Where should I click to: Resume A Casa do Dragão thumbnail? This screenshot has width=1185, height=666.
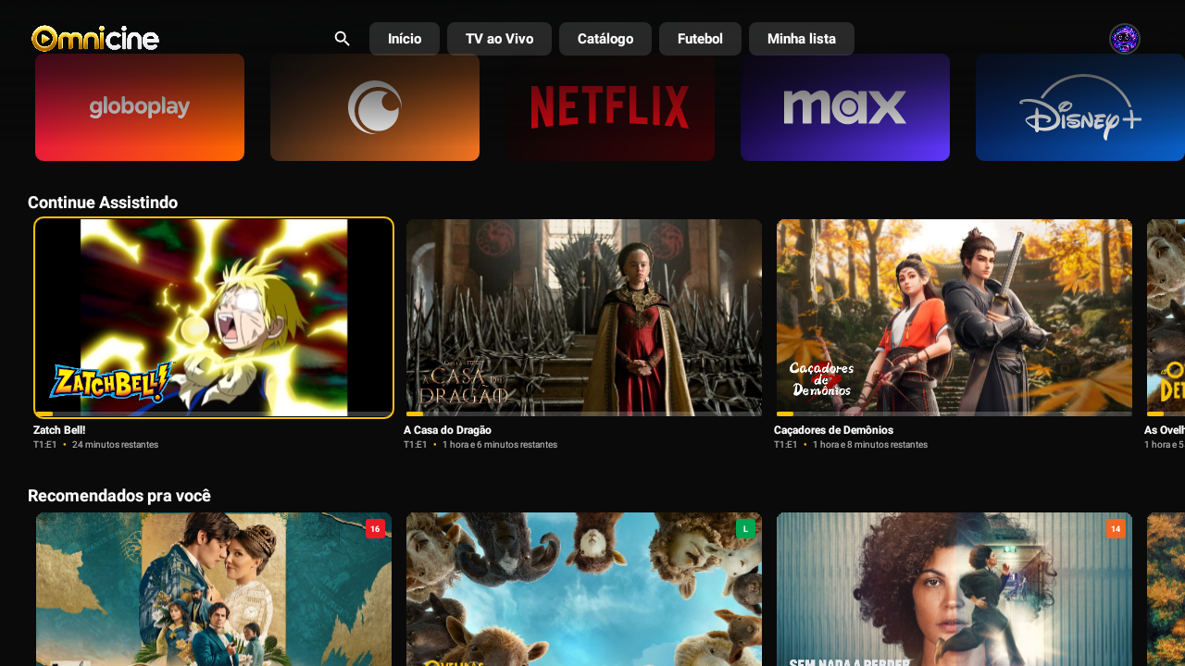(584, 317)
